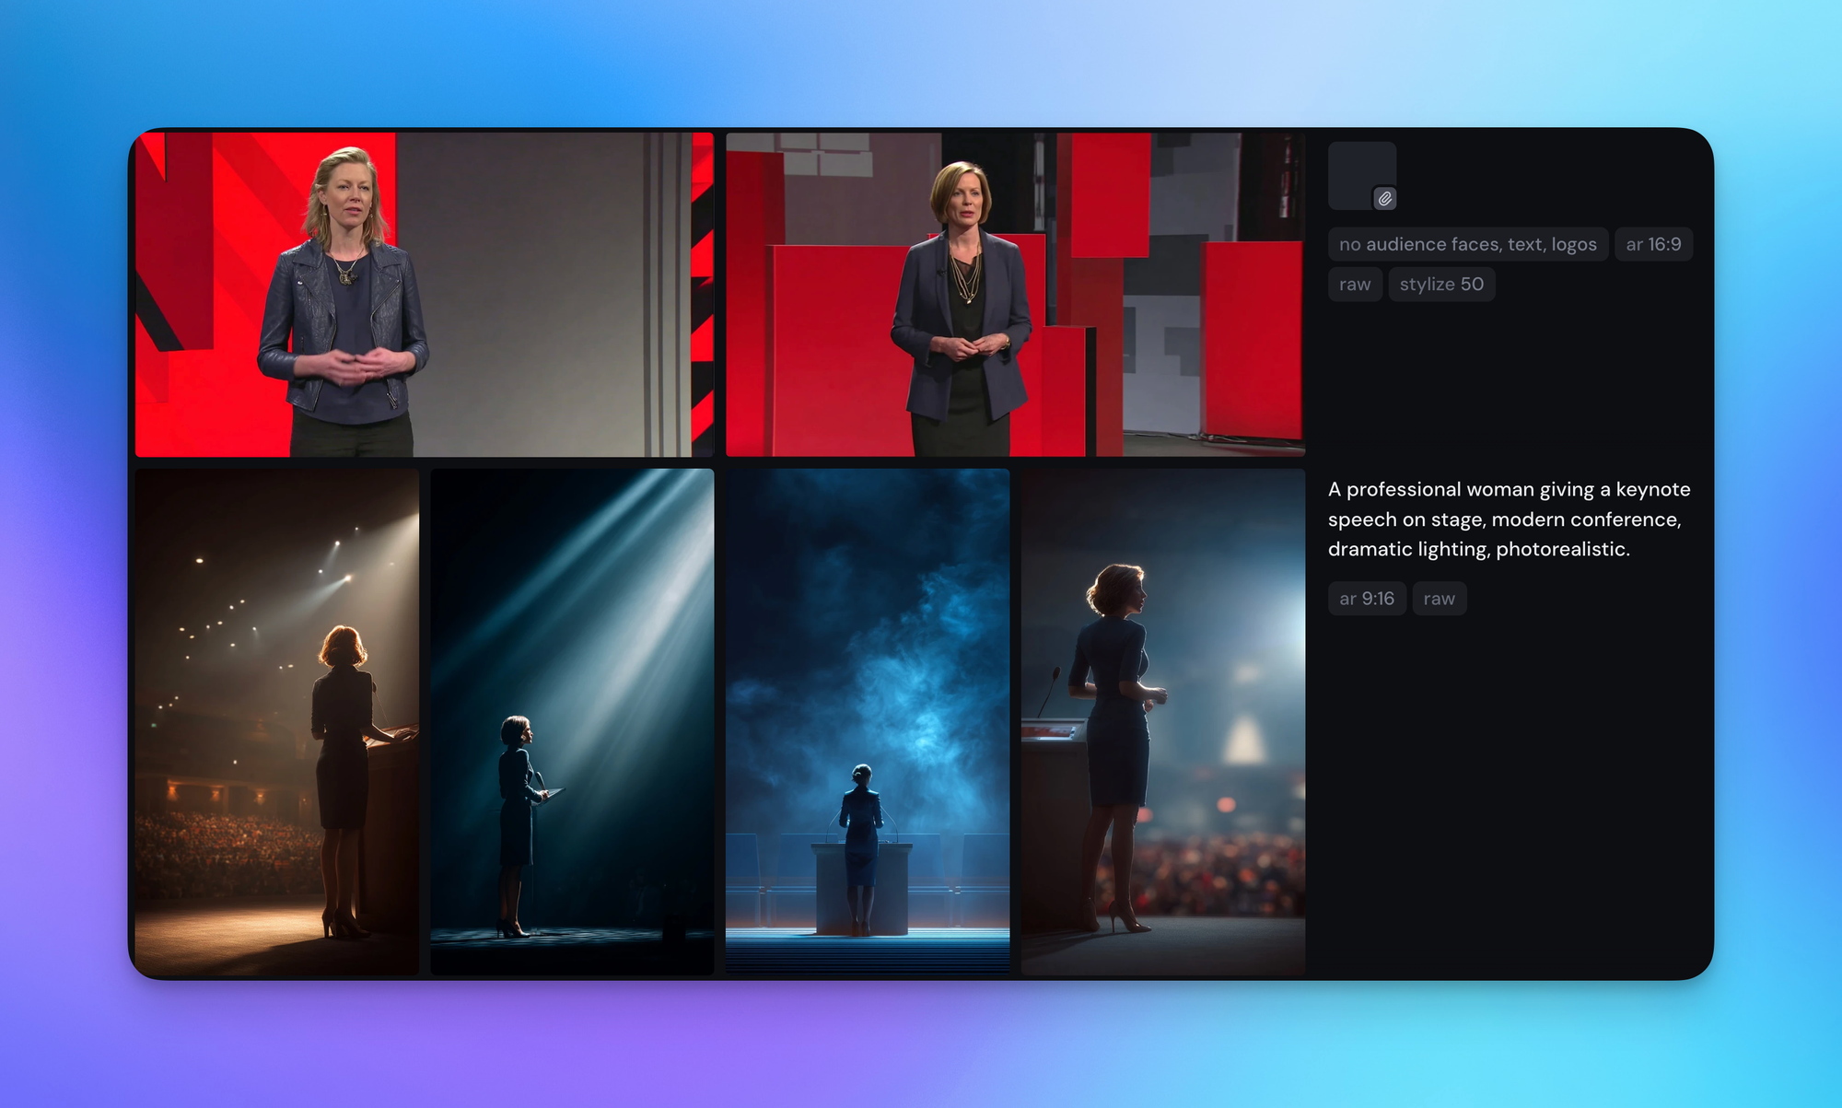Click 'dramatic lighting' in the prompt text
The height and width of the screenshot is (1108, 1842).
tap(1407, 549)
